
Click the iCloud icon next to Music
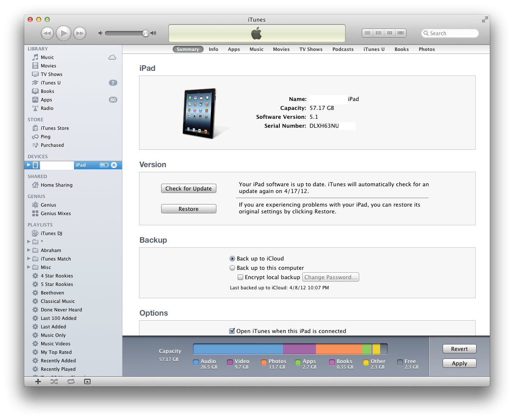pyautogui.click(x=112, y=57)
